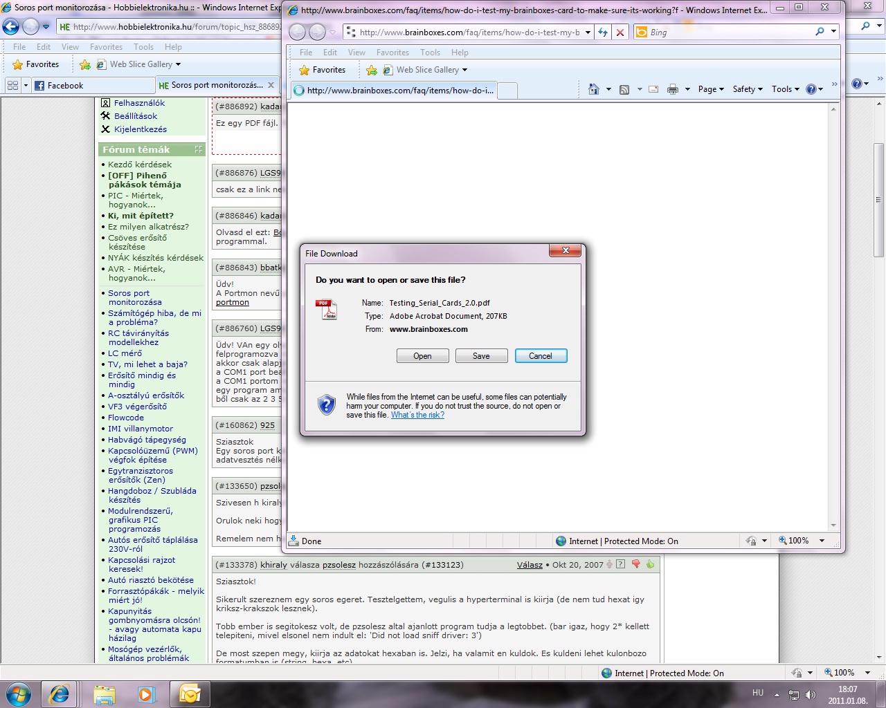Open File menu in brainboxes window

click(306, 53)
